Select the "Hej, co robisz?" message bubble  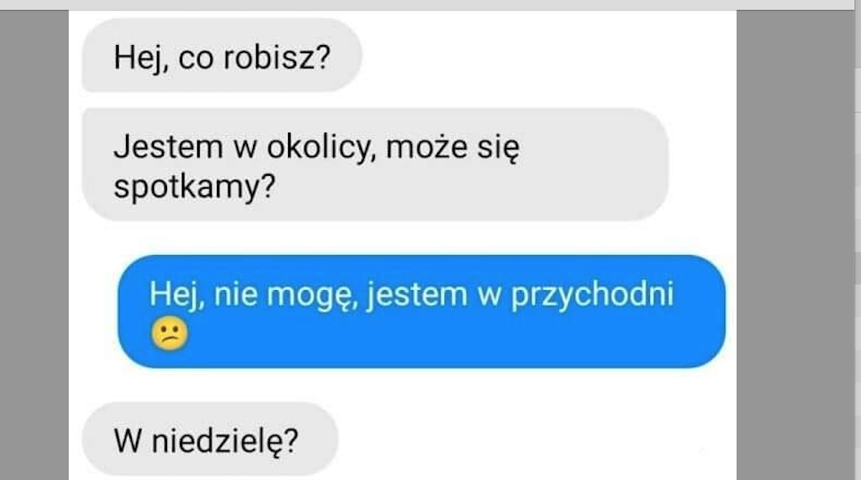pyautogui.click(x=222, y=56)
